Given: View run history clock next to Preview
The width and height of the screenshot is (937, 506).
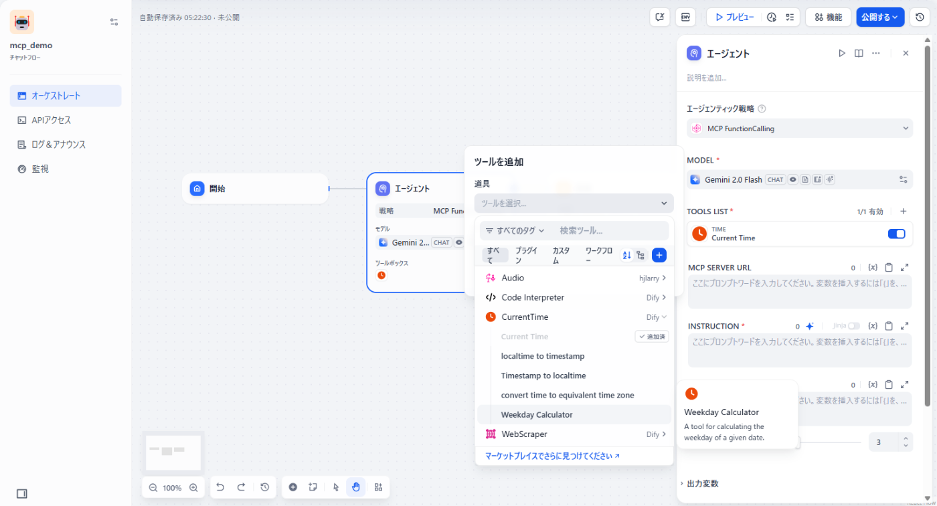Looking at the screenshot, I should coord(771,17).
